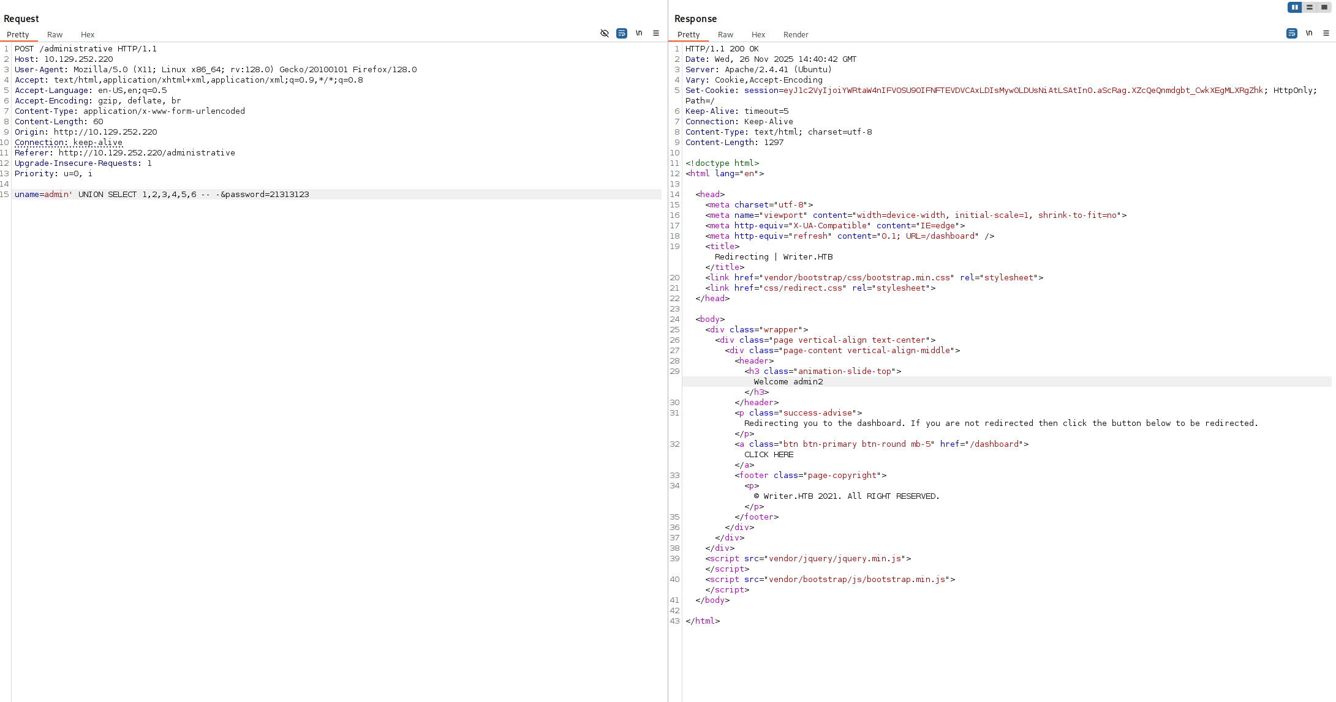Select combined tabbed layout icon

coord(1324,7)
